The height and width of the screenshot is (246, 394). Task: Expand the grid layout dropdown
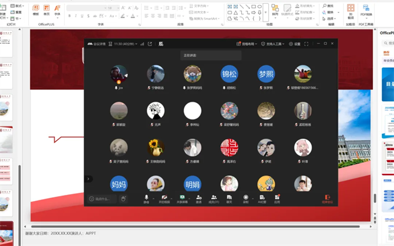[246, 44]
